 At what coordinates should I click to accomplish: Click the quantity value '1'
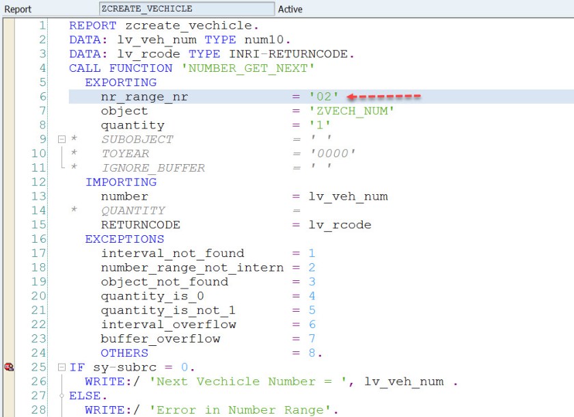click(320, 125)
